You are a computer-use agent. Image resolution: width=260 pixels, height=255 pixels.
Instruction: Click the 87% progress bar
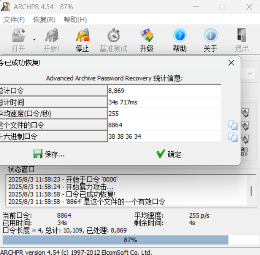point(130,240)
